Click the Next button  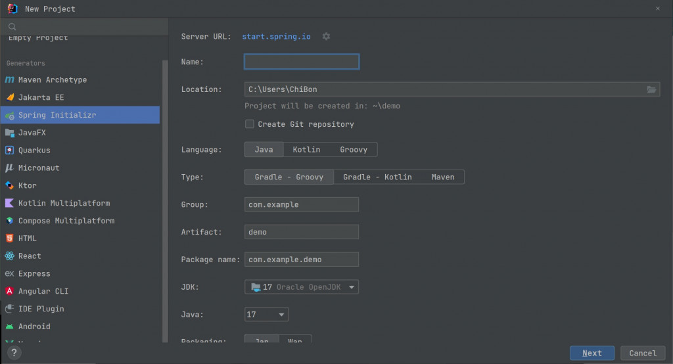tap(592, 353)
